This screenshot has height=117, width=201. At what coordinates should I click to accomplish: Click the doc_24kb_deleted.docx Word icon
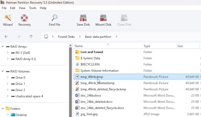[x=77, y=102]
